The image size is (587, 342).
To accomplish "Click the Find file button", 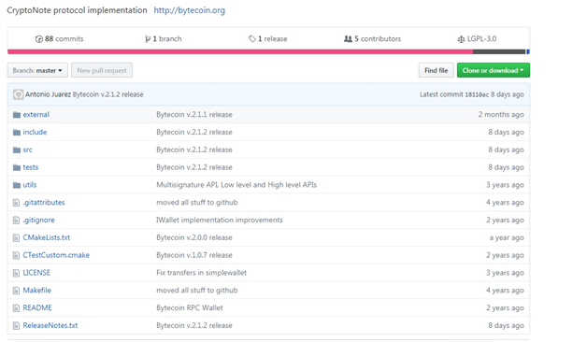I will click(x=437, y=70).
